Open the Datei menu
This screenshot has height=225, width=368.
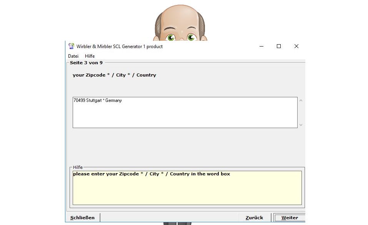click(x=73, y=56)
